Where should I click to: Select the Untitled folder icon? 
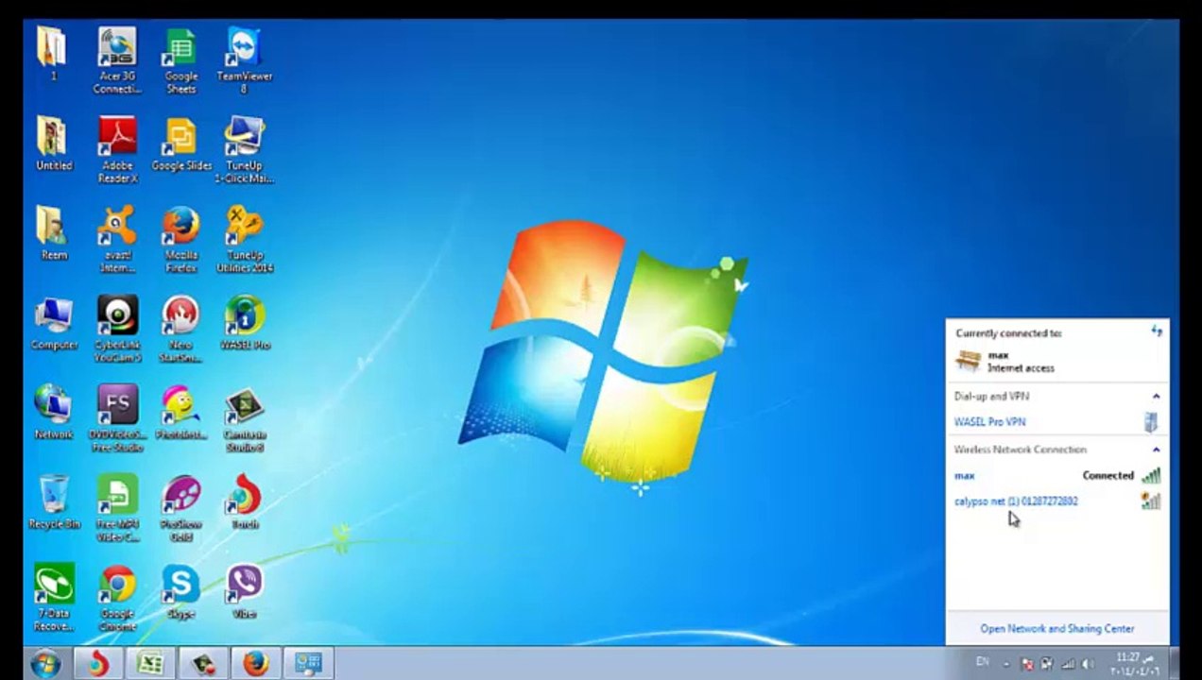[x=54, y=143]
